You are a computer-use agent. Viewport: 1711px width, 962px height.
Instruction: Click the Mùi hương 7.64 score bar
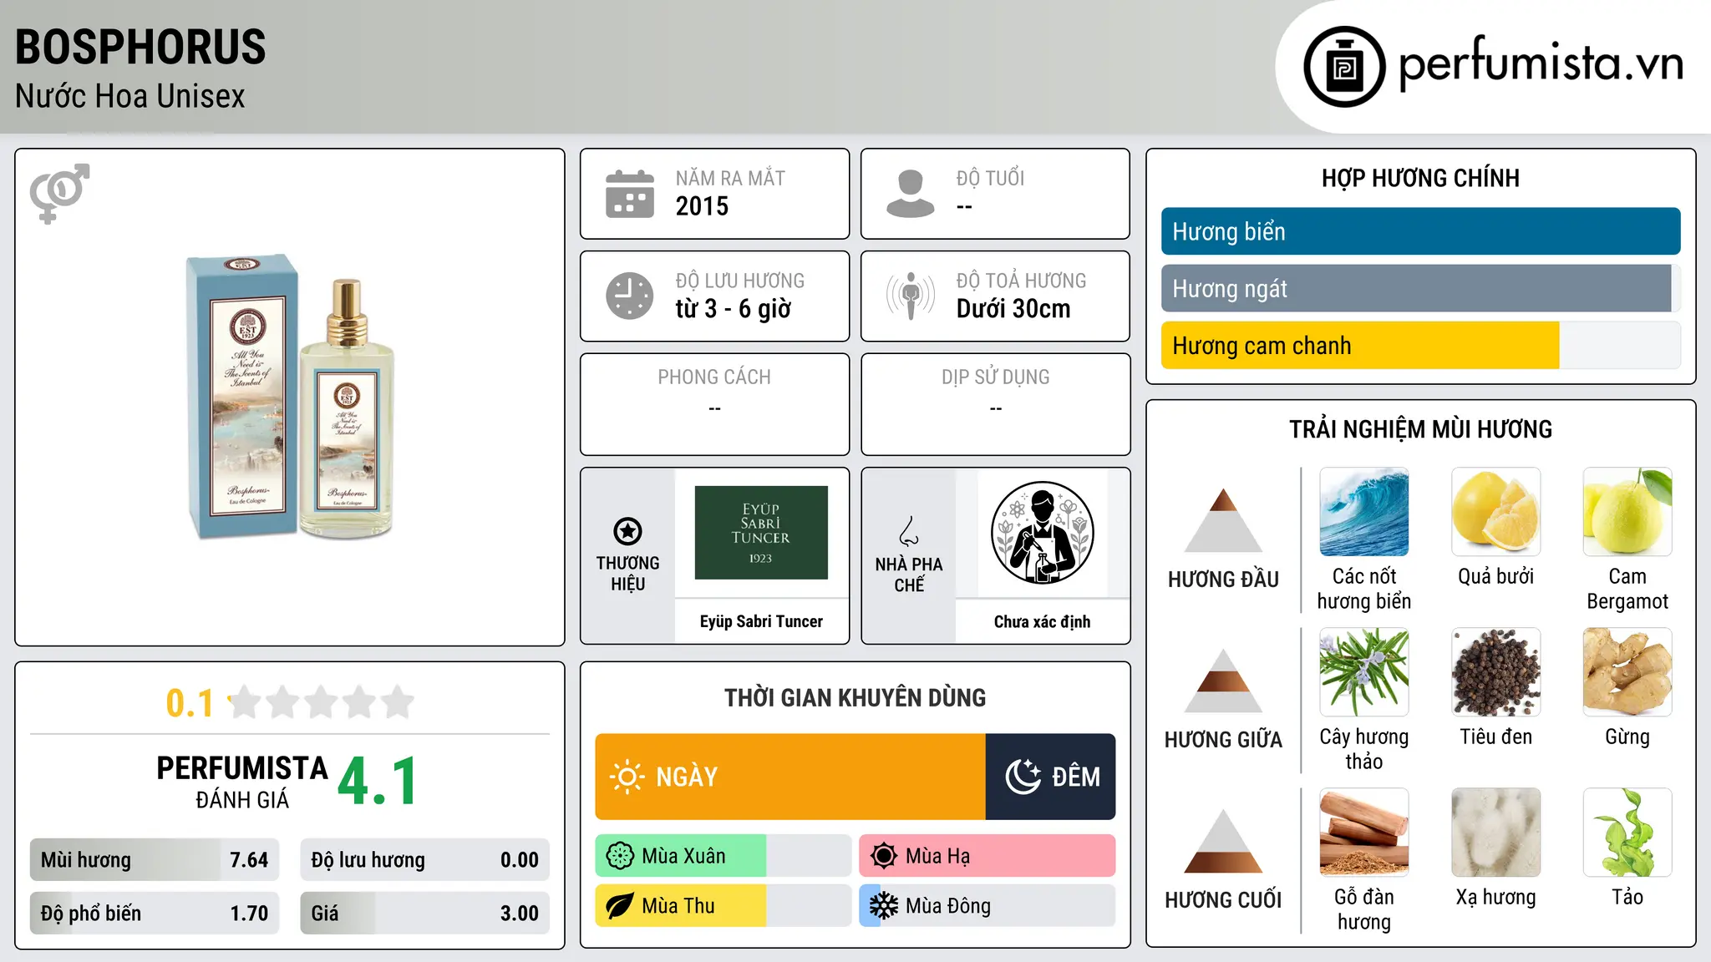(x=155, y=859)
